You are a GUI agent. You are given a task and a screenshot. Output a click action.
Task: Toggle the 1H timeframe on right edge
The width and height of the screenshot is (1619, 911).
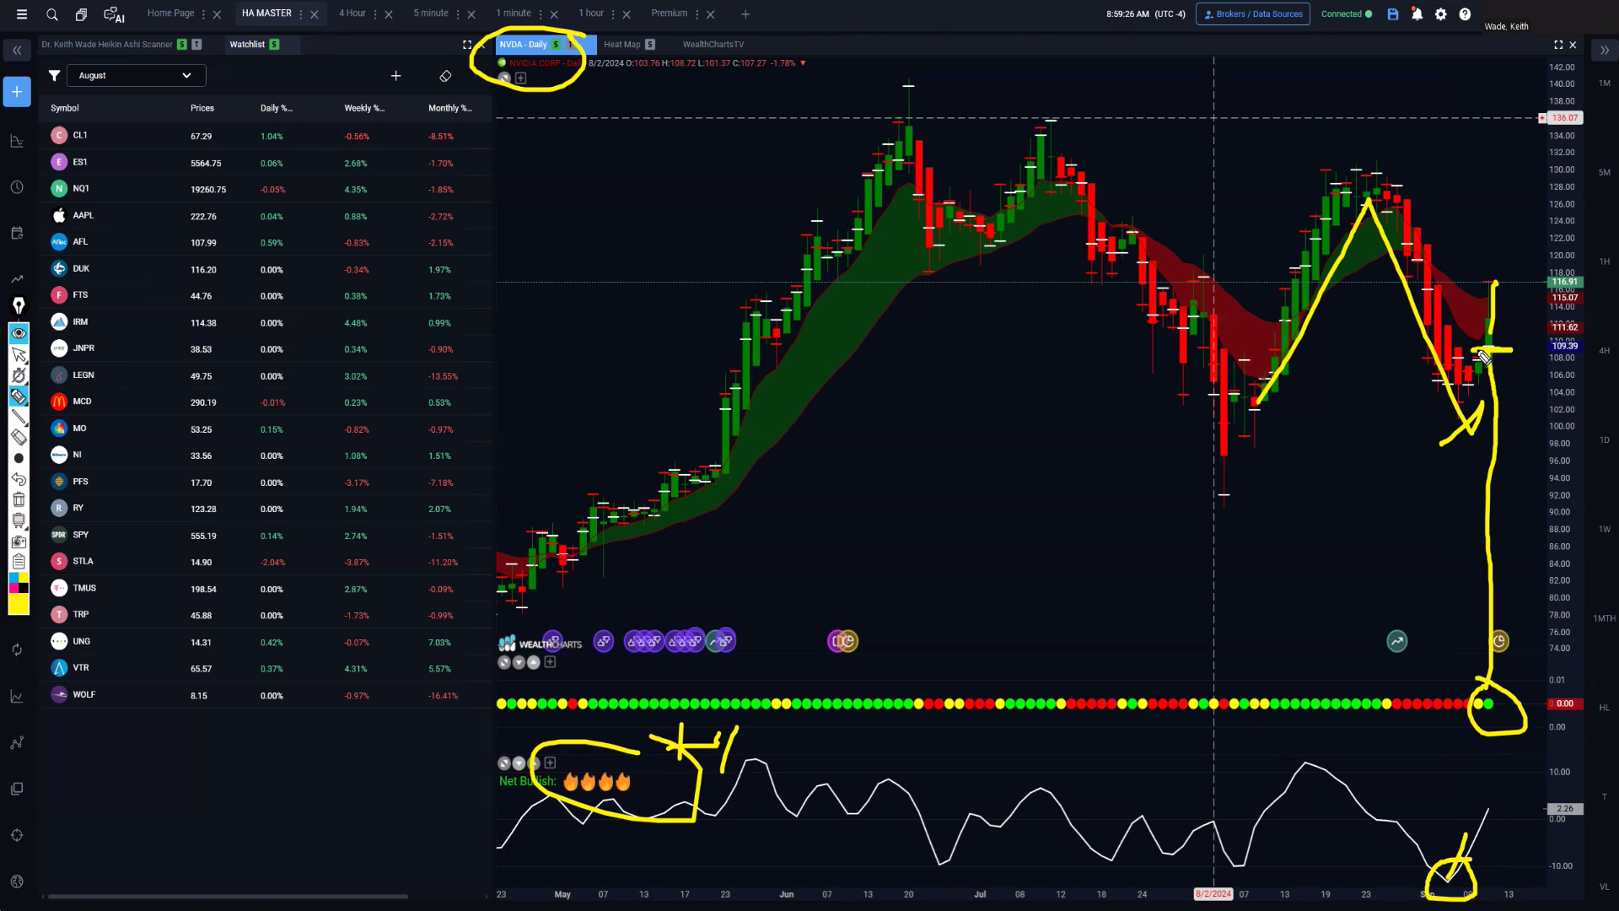pyautogui.click(x=1604, y=262)
